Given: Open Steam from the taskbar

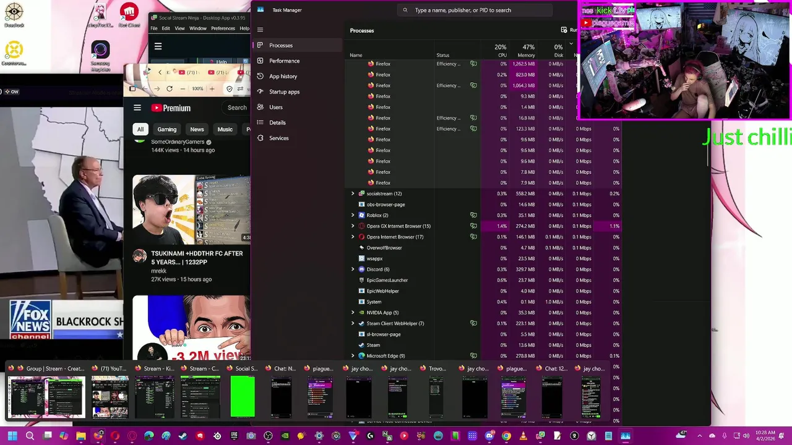Looking at the screenshot, I should 183,436.
